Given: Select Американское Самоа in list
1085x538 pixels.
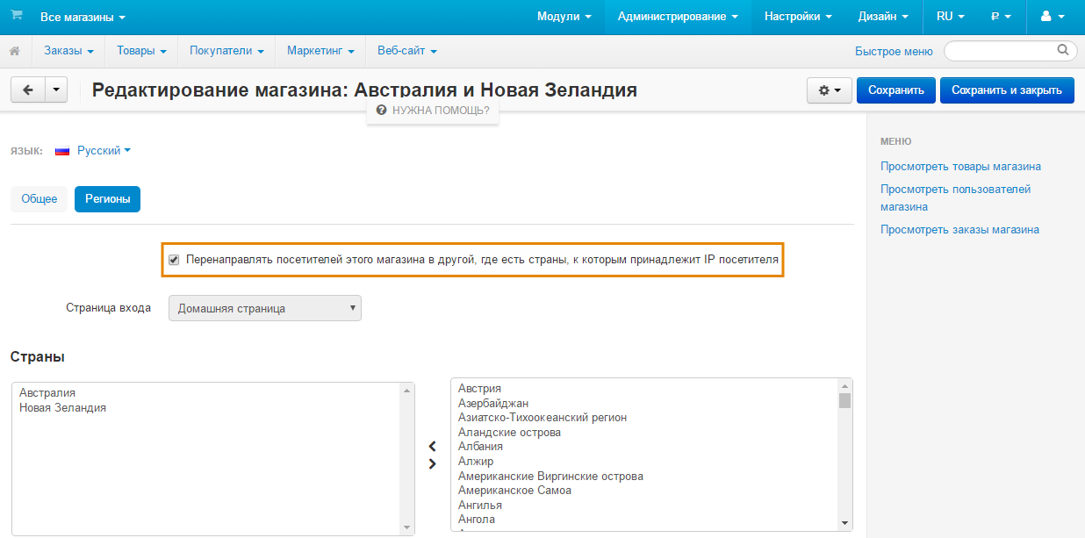Looking at the screenshot, I should click(514, 490).
